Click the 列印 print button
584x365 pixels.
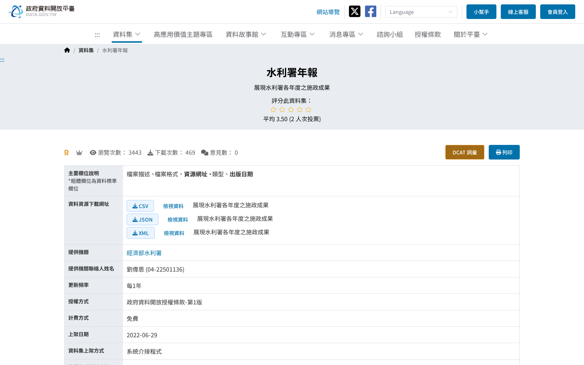[504, 152]
